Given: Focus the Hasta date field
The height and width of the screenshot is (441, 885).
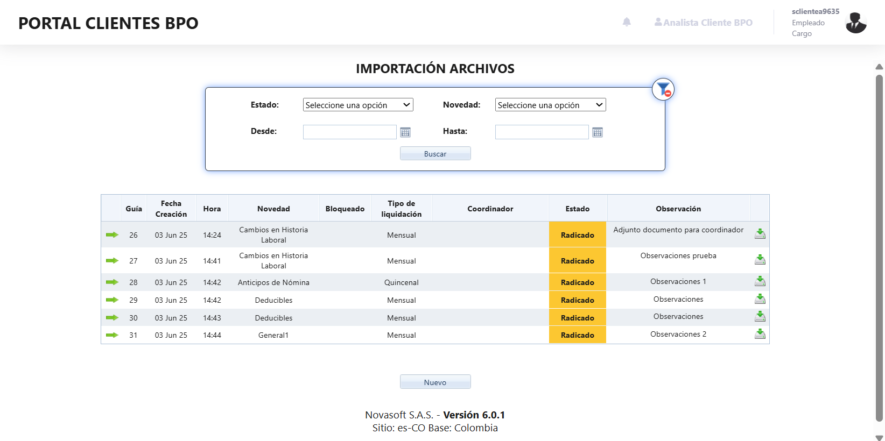Looking at the screenshot, I should pos(542,132).
